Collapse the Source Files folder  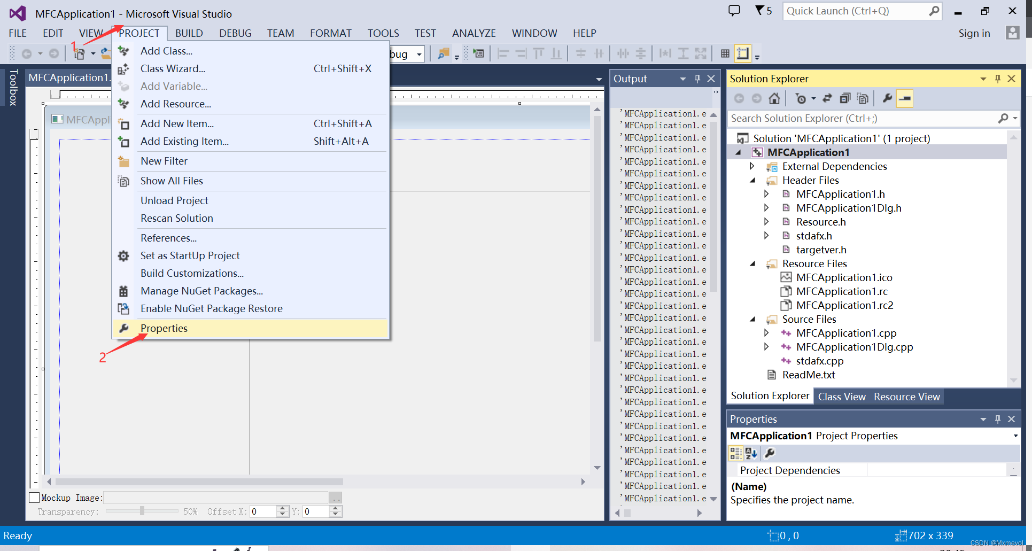(x=752, y=319)
